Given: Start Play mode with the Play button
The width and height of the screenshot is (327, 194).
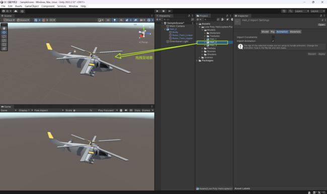Looking at the screenshot, I should 157,11.
